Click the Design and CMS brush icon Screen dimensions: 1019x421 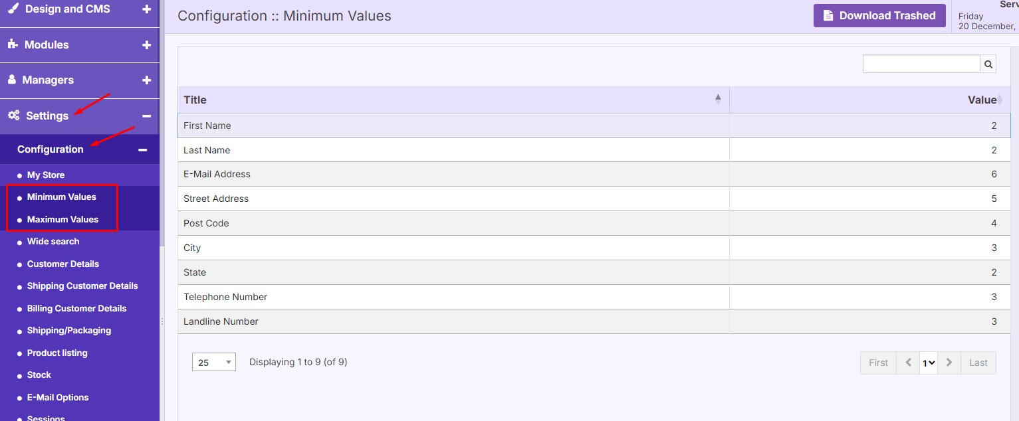point(13,9)
